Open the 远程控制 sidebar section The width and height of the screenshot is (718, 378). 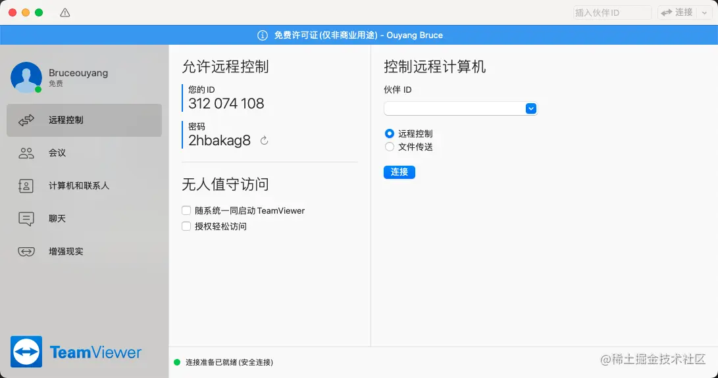pyautogui.click(x=84, y=120)
